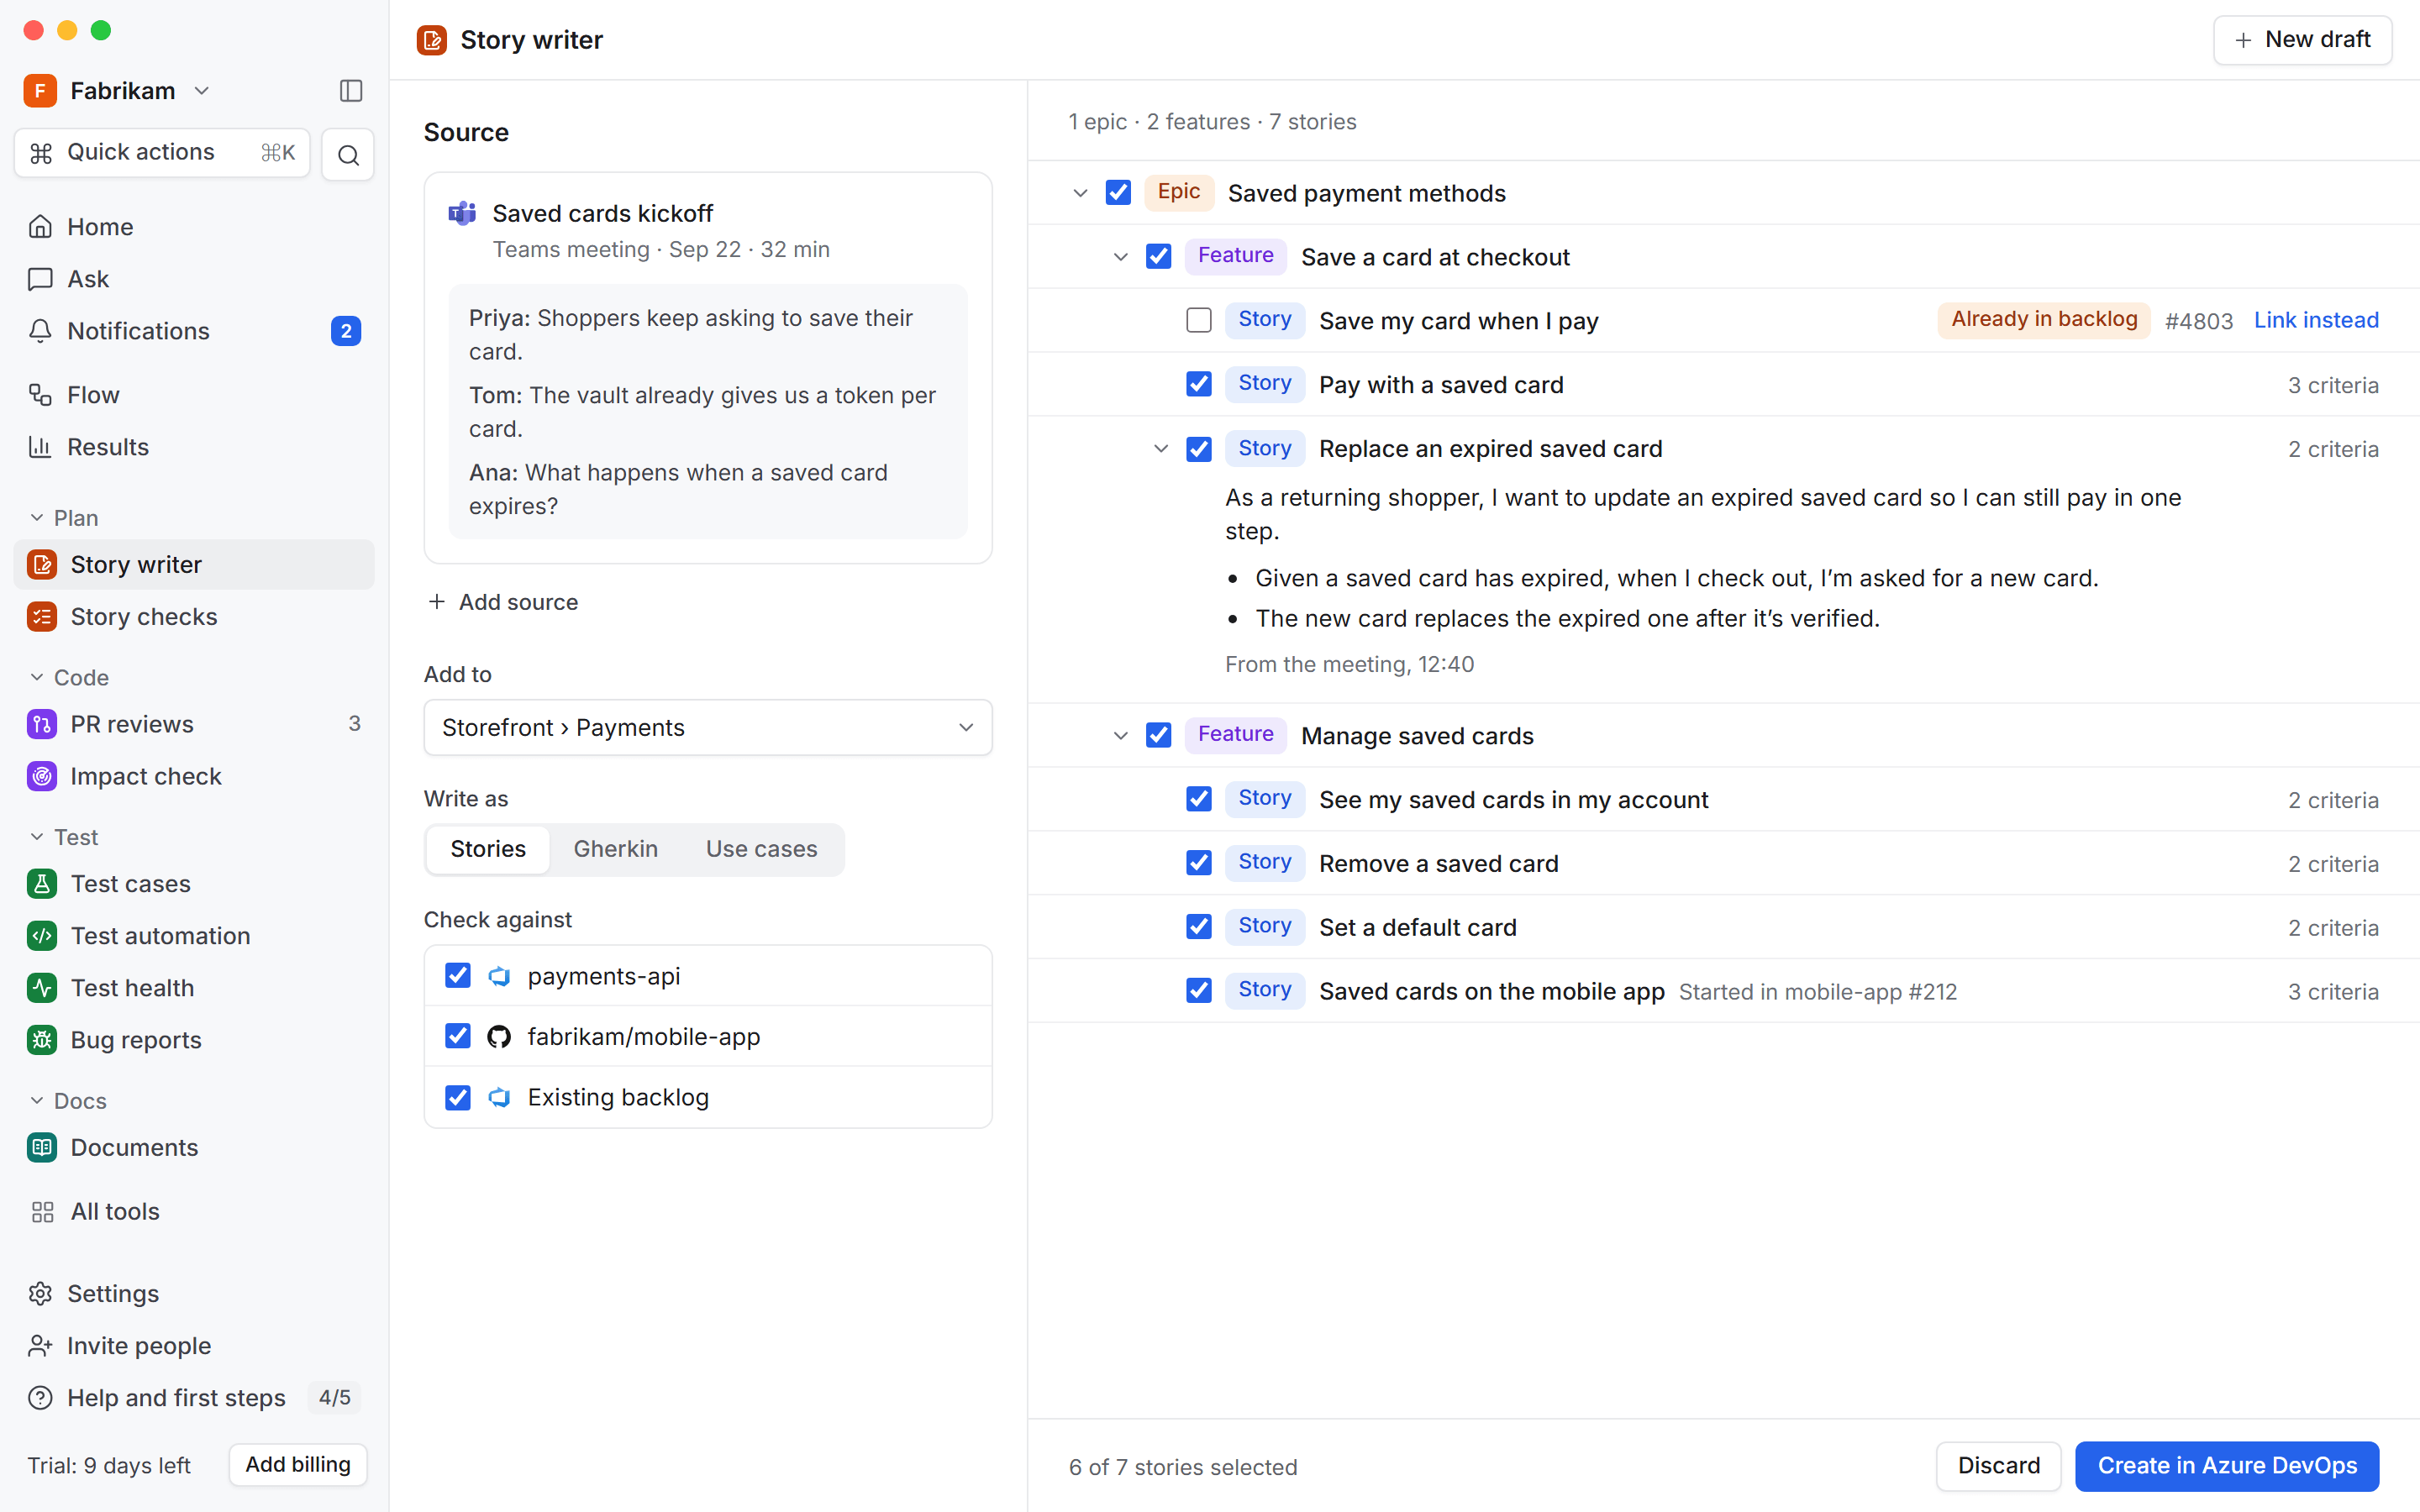Screen dimensions: 2420x1512
Task: Open the Fabrikam workspace switcher
Action: (x=118, y=91)
